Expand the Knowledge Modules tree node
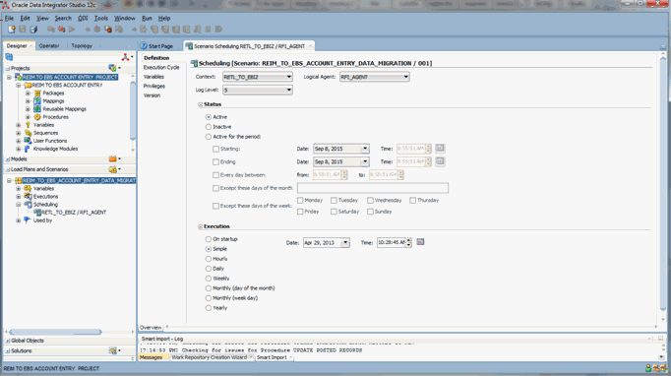Screen dimensions: 671x376 [x=19, y=149]
